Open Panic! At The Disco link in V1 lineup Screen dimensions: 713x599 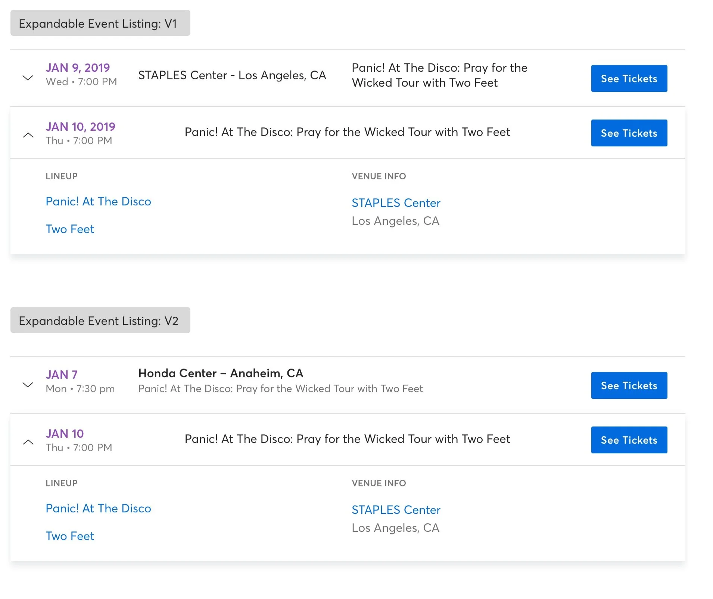[99, 202]
